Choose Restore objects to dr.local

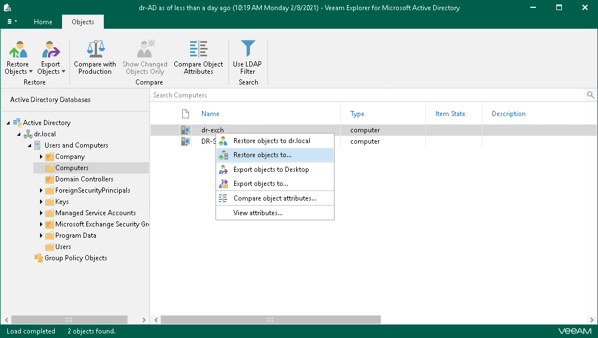point(275,141)
